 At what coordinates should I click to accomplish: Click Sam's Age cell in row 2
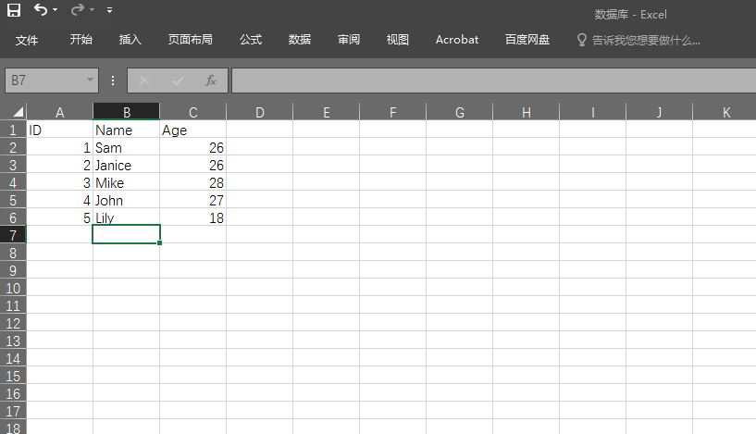[x=192, y=147]
